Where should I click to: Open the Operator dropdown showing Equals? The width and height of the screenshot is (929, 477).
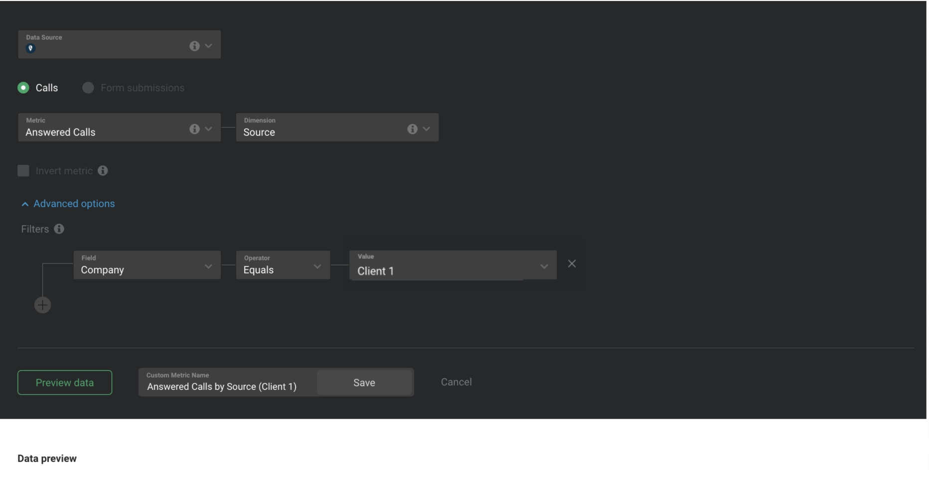(317, 266)
